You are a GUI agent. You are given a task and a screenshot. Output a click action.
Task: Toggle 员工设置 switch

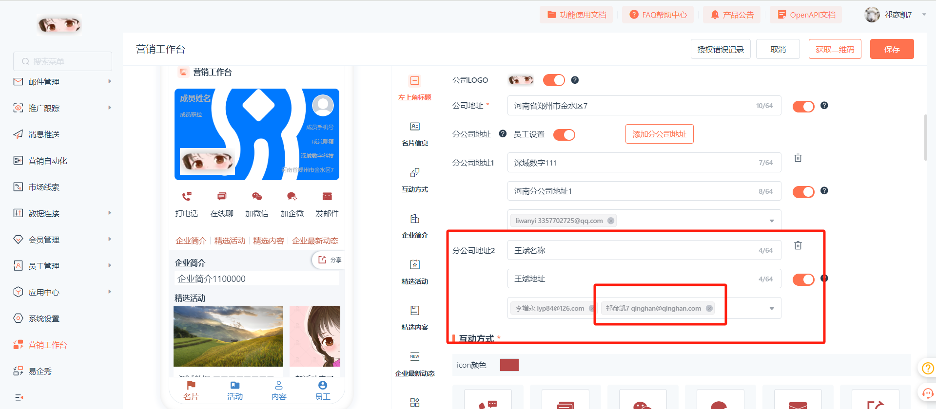pyautogui.click(x=564, y=134)
